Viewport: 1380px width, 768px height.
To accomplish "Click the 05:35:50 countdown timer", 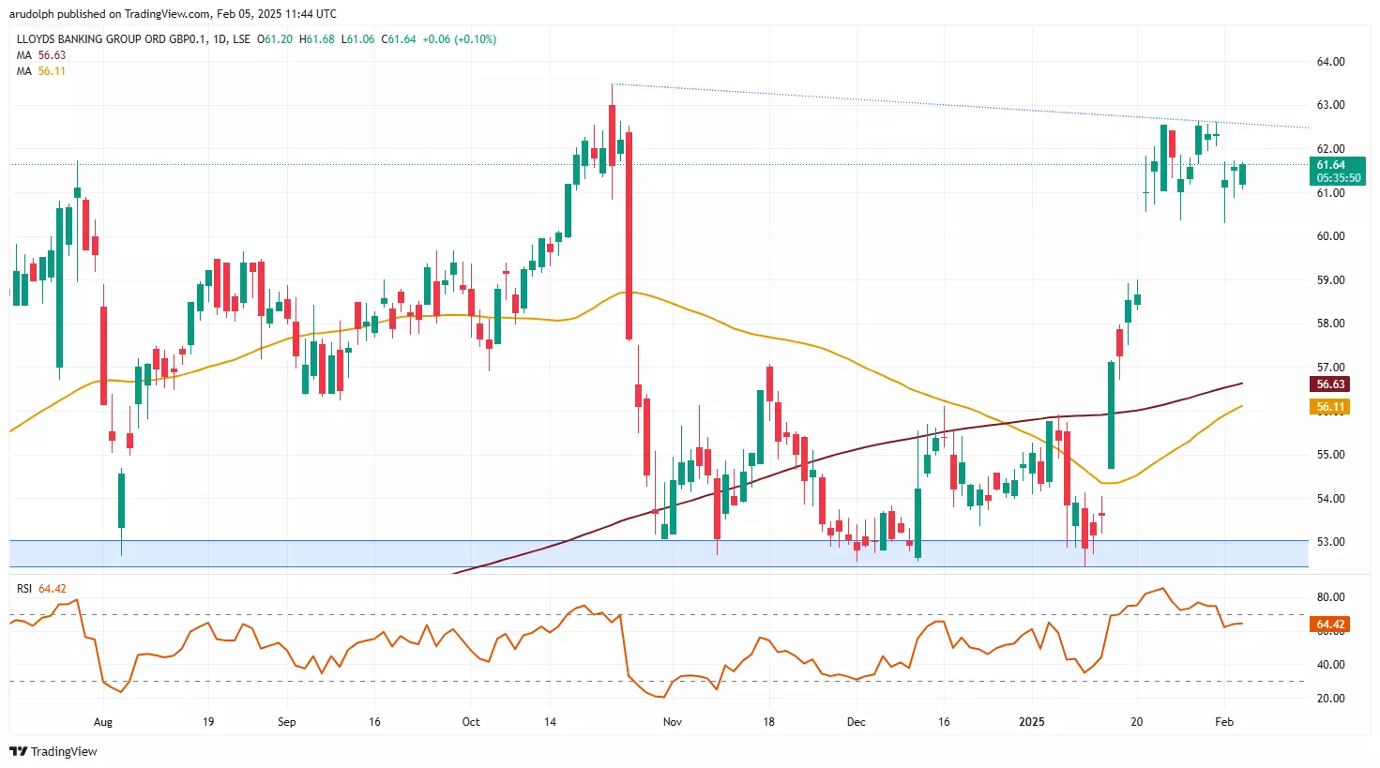I will 1338,177.
